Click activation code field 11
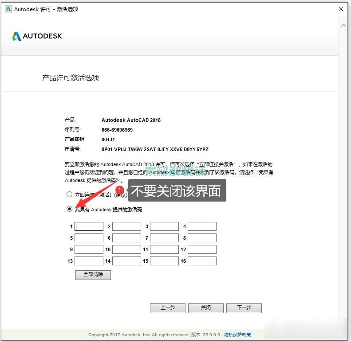351x342 pixels. (x=164, y=249)
